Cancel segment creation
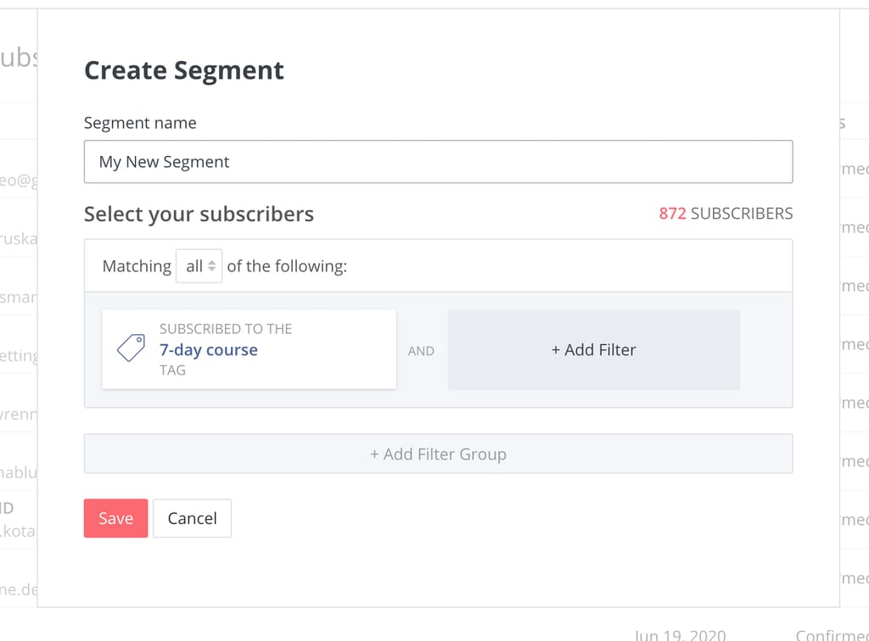 click(x=193, y=518)
